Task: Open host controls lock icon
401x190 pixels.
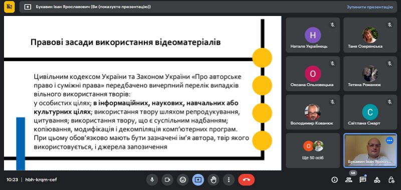Action: [391, 180]
